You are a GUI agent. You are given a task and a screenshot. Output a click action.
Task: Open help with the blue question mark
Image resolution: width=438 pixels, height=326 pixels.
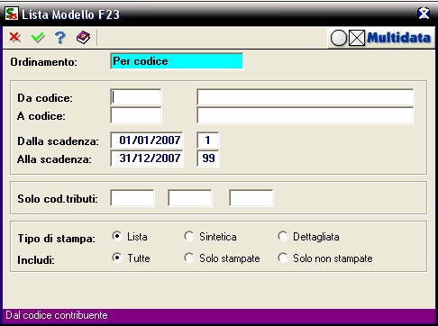pyautogui.click(x=60, y=38)
